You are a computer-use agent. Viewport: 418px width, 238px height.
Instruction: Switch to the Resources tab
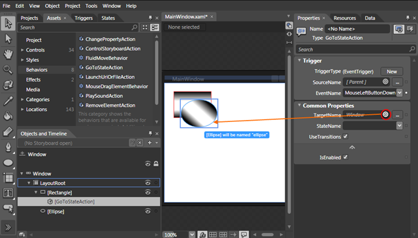345,18
